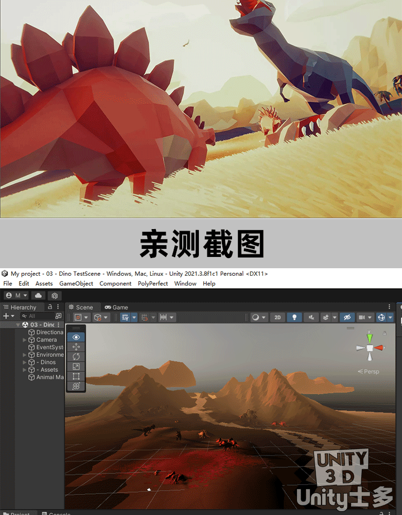
Task: Open Hierarchy panel more options menu
Action: point(58,307)
